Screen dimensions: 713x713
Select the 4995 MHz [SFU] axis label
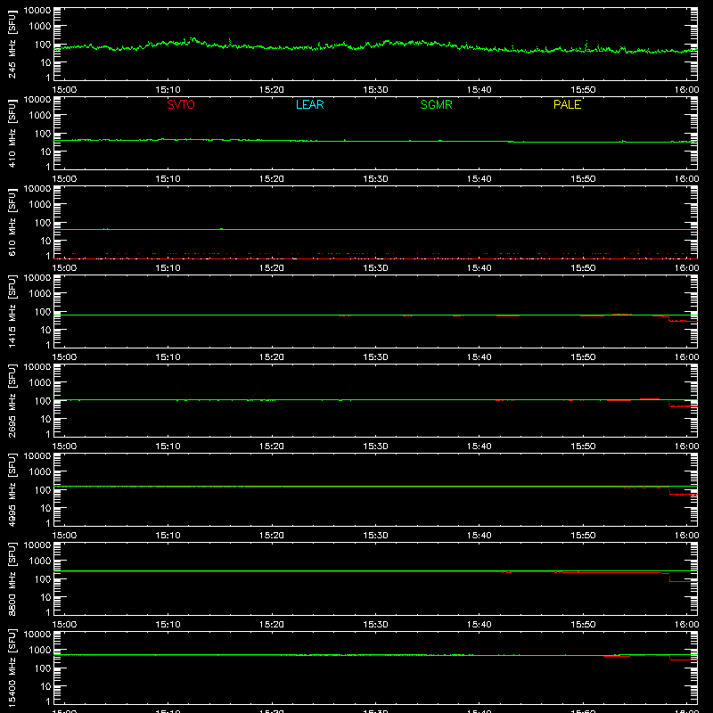[x=12, y=489]
